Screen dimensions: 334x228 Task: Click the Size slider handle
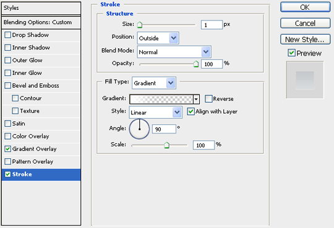coord(140,25)
